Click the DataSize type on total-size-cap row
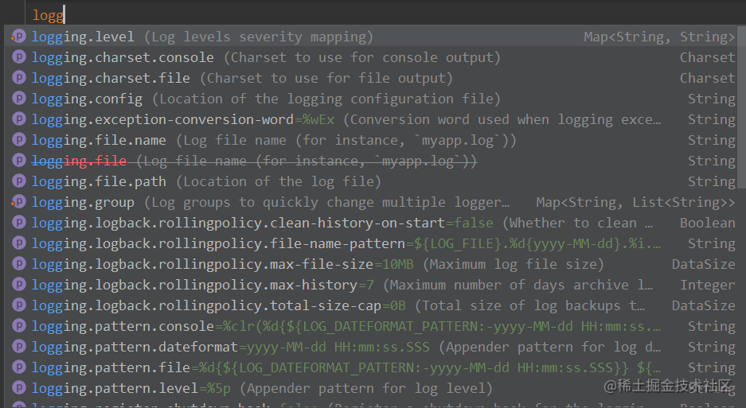The height and width of the screenshot is (408, 746). pyautogui.click(x=704, y=305)
